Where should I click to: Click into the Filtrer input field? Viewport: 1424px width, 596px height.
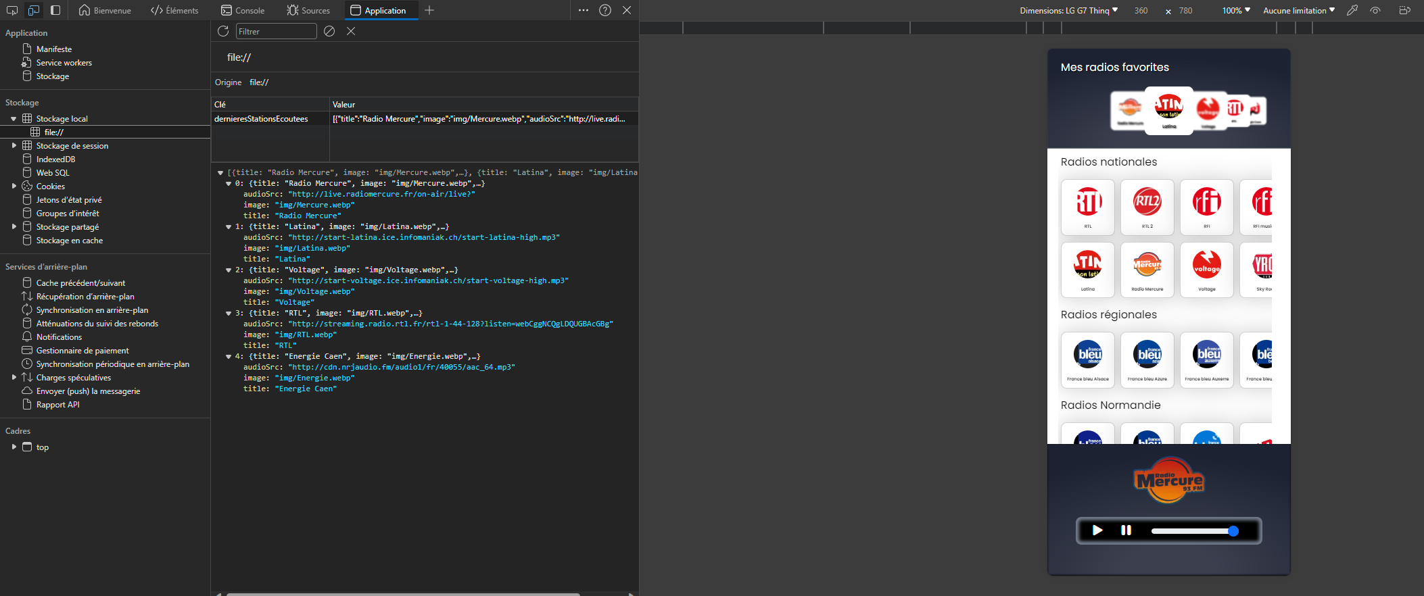pos(276,31)
